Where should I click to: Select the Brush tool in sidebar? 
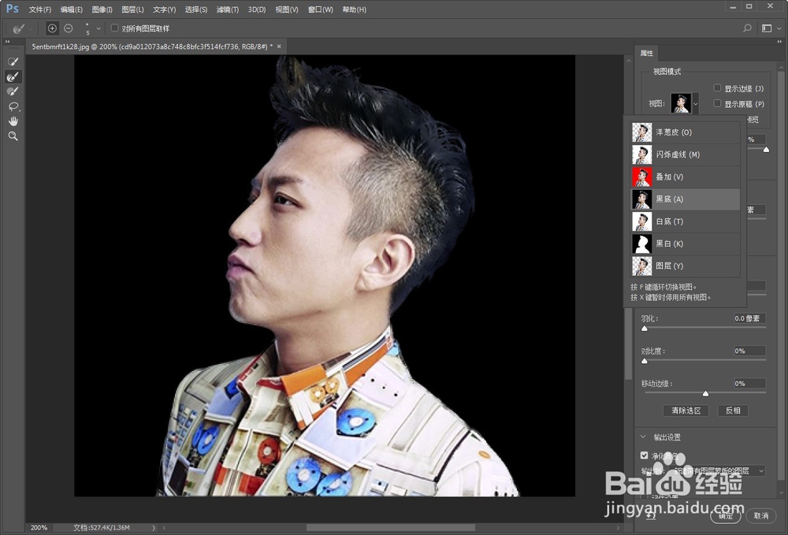pos(13,91)
